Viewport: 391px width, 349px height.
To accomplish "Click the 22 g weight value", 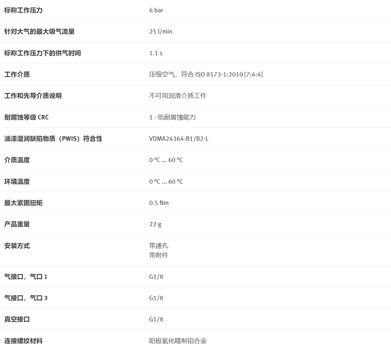I will (x=155, y=224).
